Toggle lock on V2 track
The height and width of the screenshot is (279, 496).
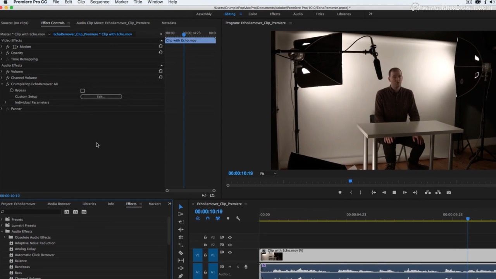[205, 245]
